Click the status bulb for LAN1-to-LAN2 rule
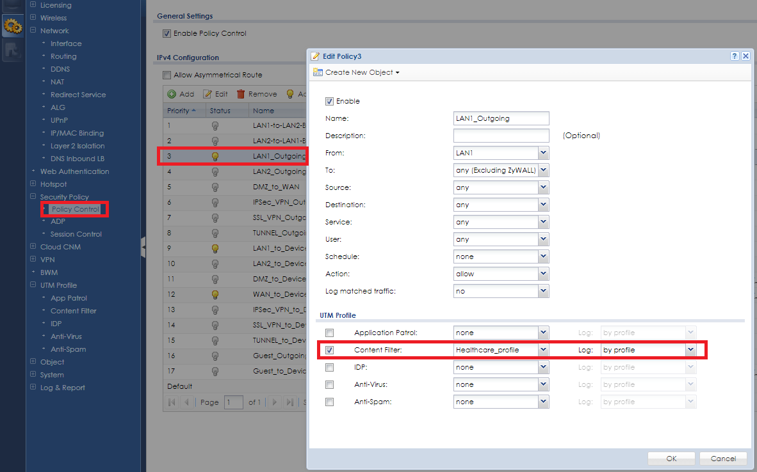 pyautogui.click(x=215, y=125)
